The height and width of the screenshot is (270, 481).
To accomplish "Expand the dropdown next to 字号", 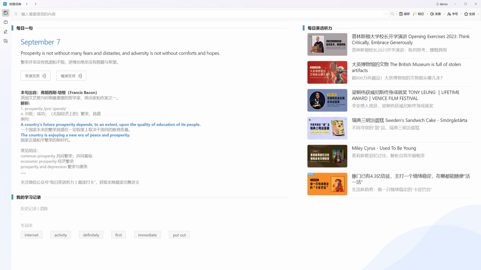I will pyautogui.click(x=461, y=14).
